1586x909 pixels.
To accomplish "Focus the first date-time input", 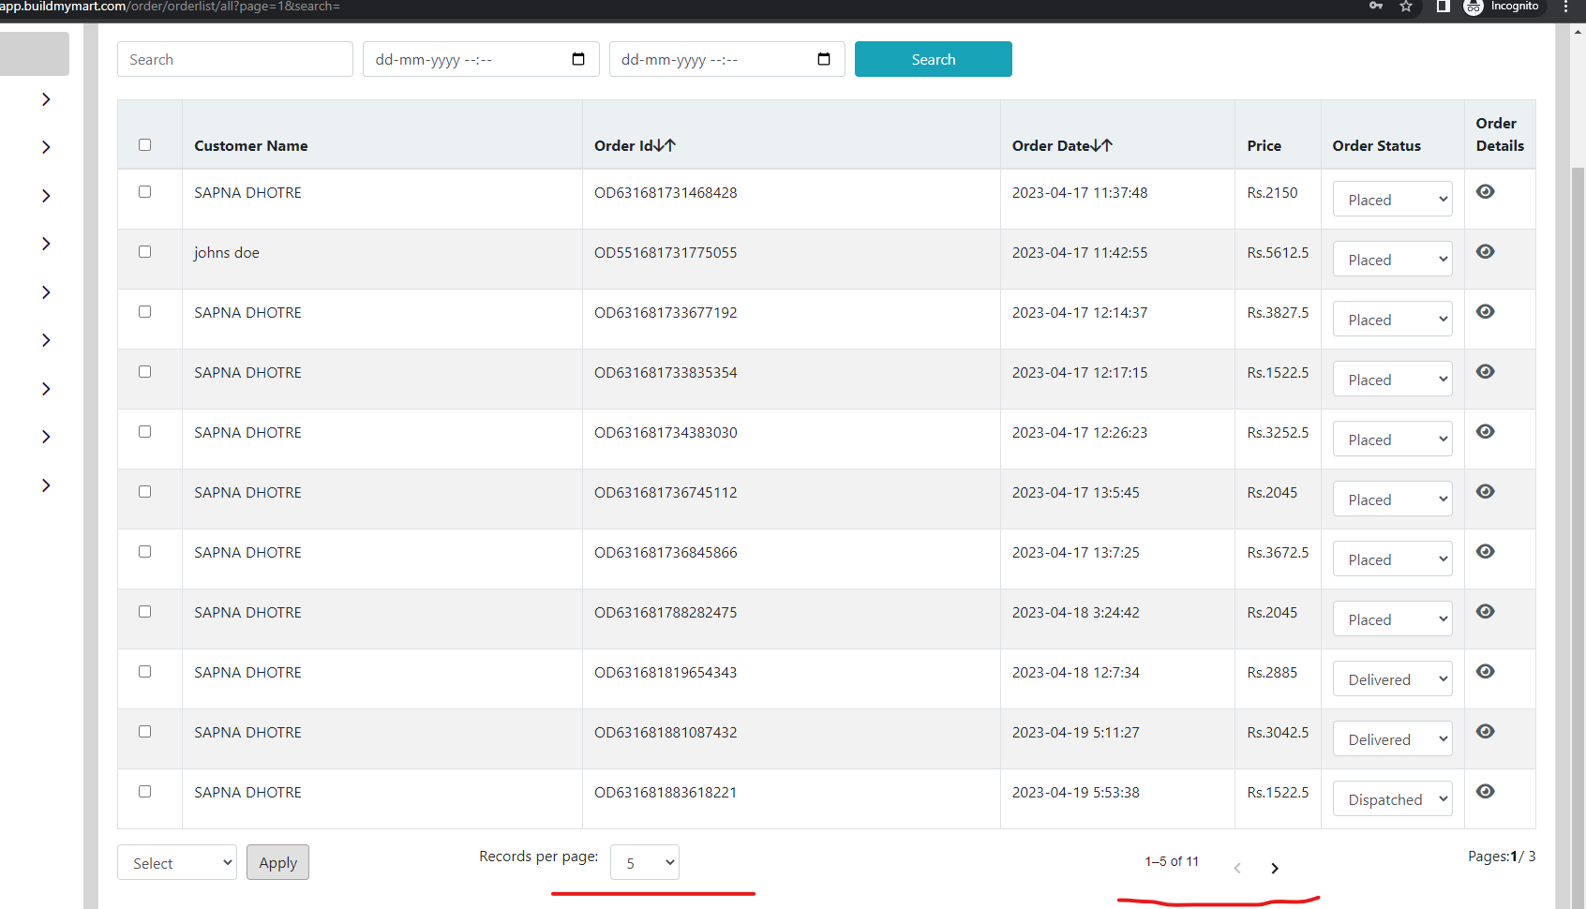I will pyautogui.click(x=481, y=59).
